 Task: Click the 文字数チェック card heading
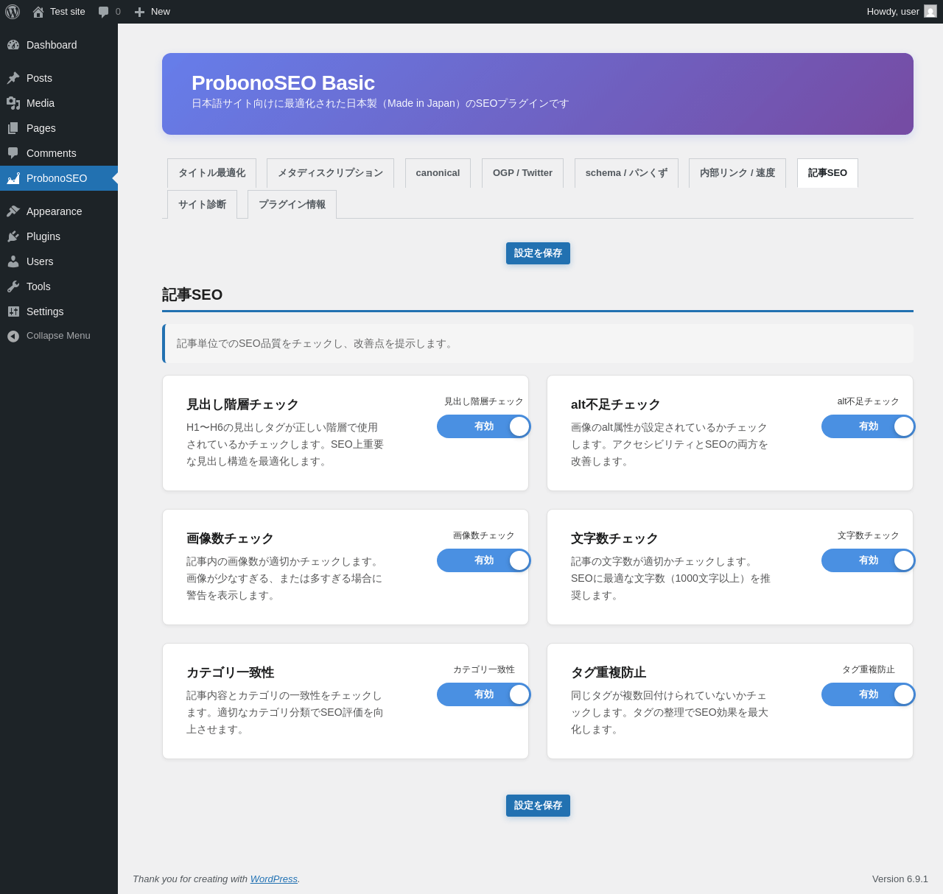(x=614, y=538)
